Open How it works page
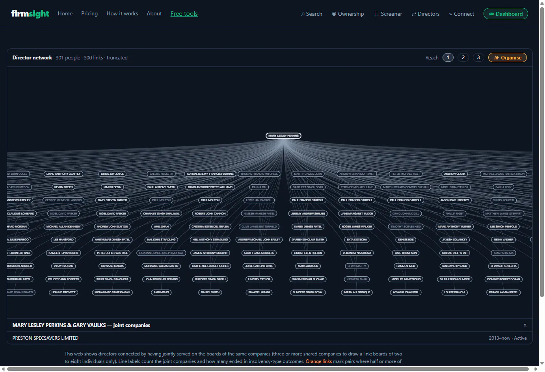This screenshot has height=372, width=545. (x=122, y=13)
